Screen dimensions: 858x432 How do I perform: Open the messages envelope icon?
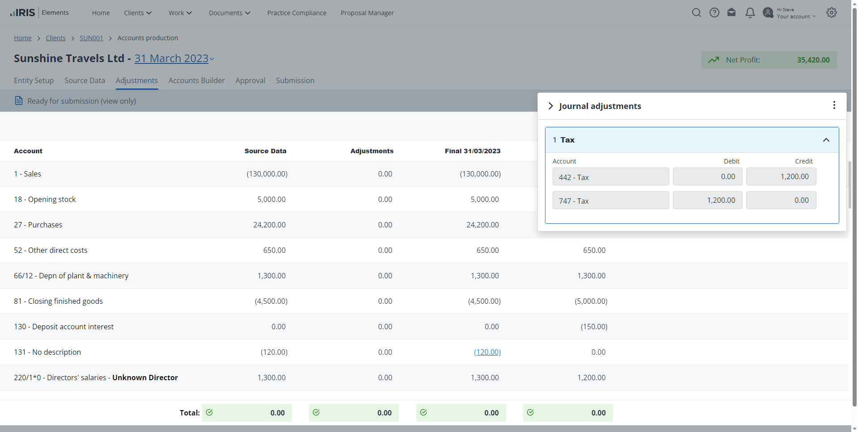(731, 13)
